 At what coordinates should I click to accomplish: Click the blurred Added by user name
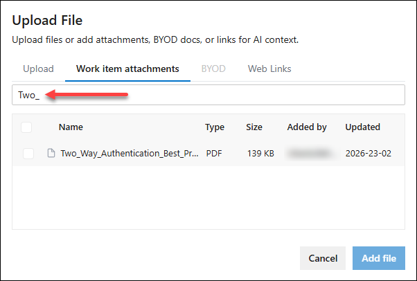310,154
